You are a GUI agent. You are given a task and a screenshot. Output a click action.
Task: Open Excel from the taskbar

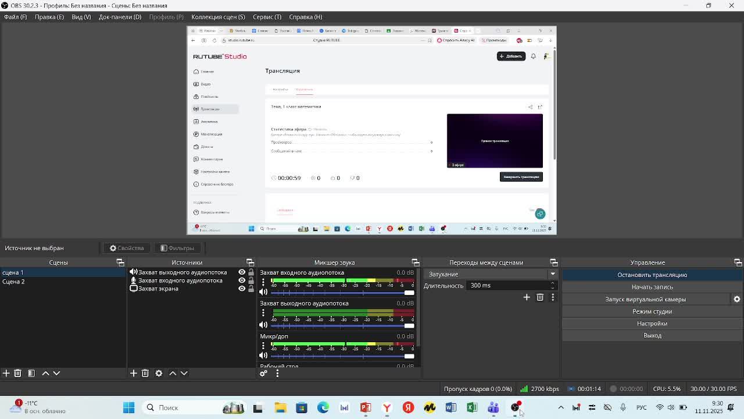(472, 407)
